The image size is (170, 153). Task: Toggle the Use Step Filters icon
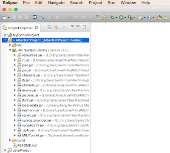pyautogui.click(x=105, y=17)
